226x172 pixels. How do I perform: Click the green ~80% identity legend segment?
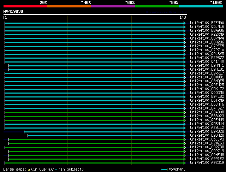click(157, 6)
